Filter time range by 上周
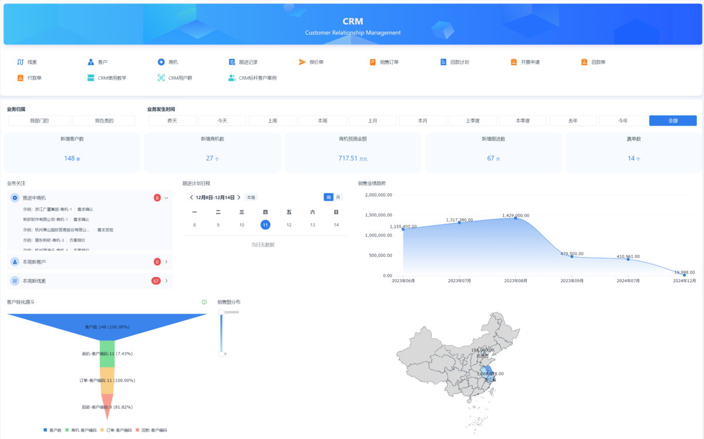The width and height of the screenshot is (704, 439). point(272,120)
